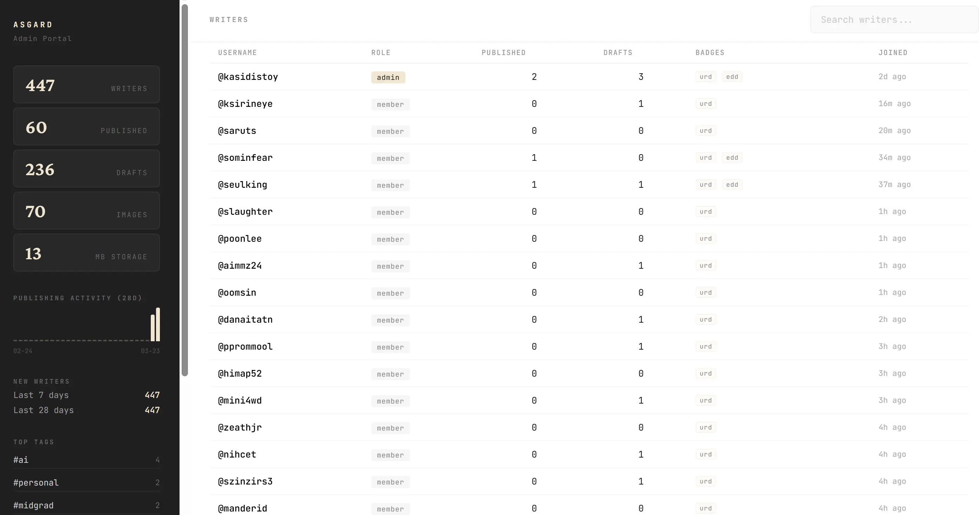Image resolution: width=979 pixels, height=515 pixels.
Task: Sort by the Joined column header
Action: 892,53
